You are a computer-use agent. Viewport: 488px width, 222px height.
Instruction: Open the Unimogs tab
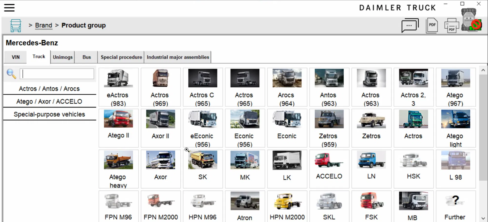[63, 57]
